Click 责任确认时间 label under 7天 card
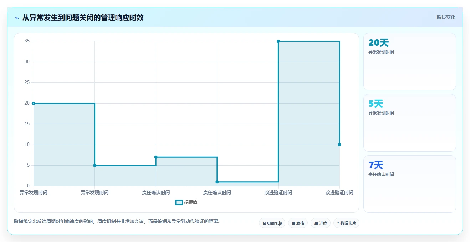The image size is (470, 242). tap(381, 175)
